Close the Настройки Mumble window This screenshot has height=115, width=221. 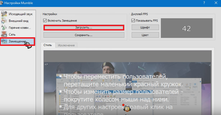pyautogui.click(x=216, y=3)
